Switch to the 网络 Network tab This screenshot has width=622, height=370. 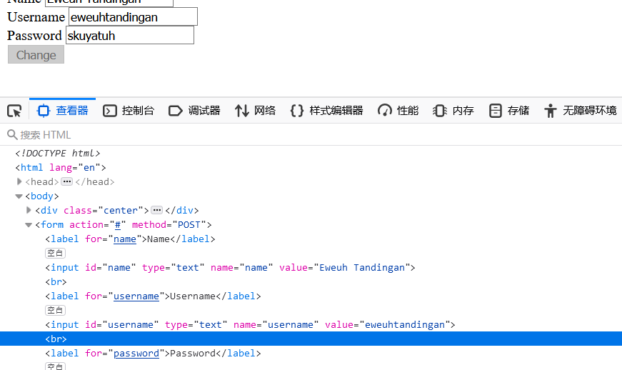(255, 110)
